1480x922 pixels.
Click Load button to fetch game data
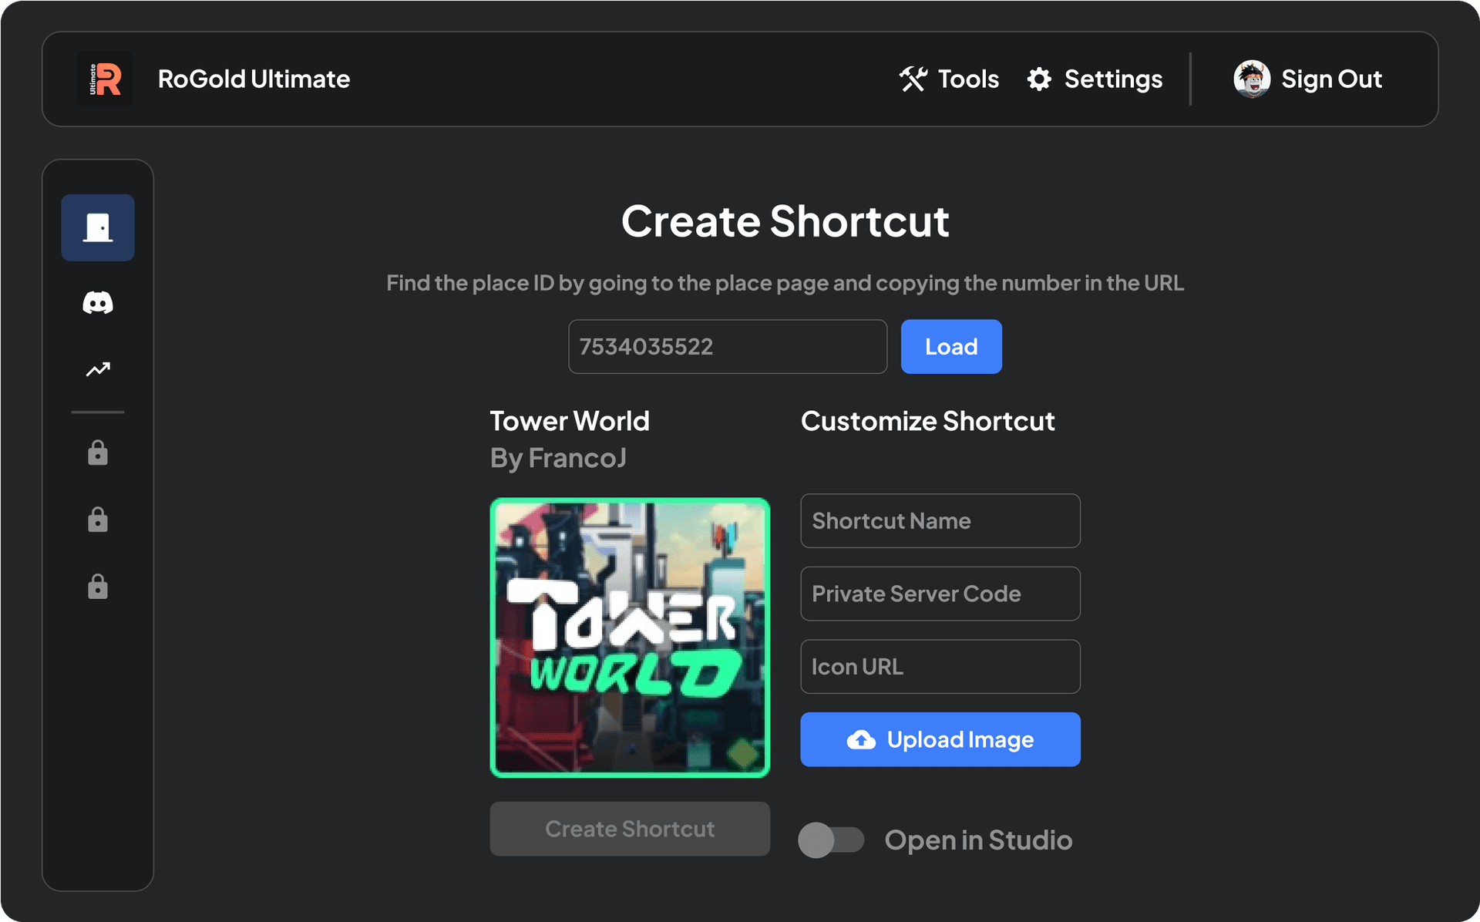click(949, 345)
